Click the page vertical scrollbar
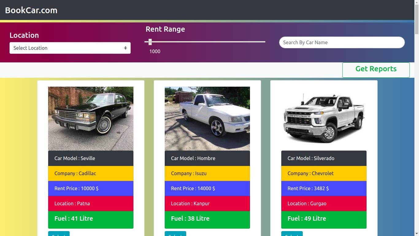The width and height of the screenshot is (419, 236). click(417, 123)
